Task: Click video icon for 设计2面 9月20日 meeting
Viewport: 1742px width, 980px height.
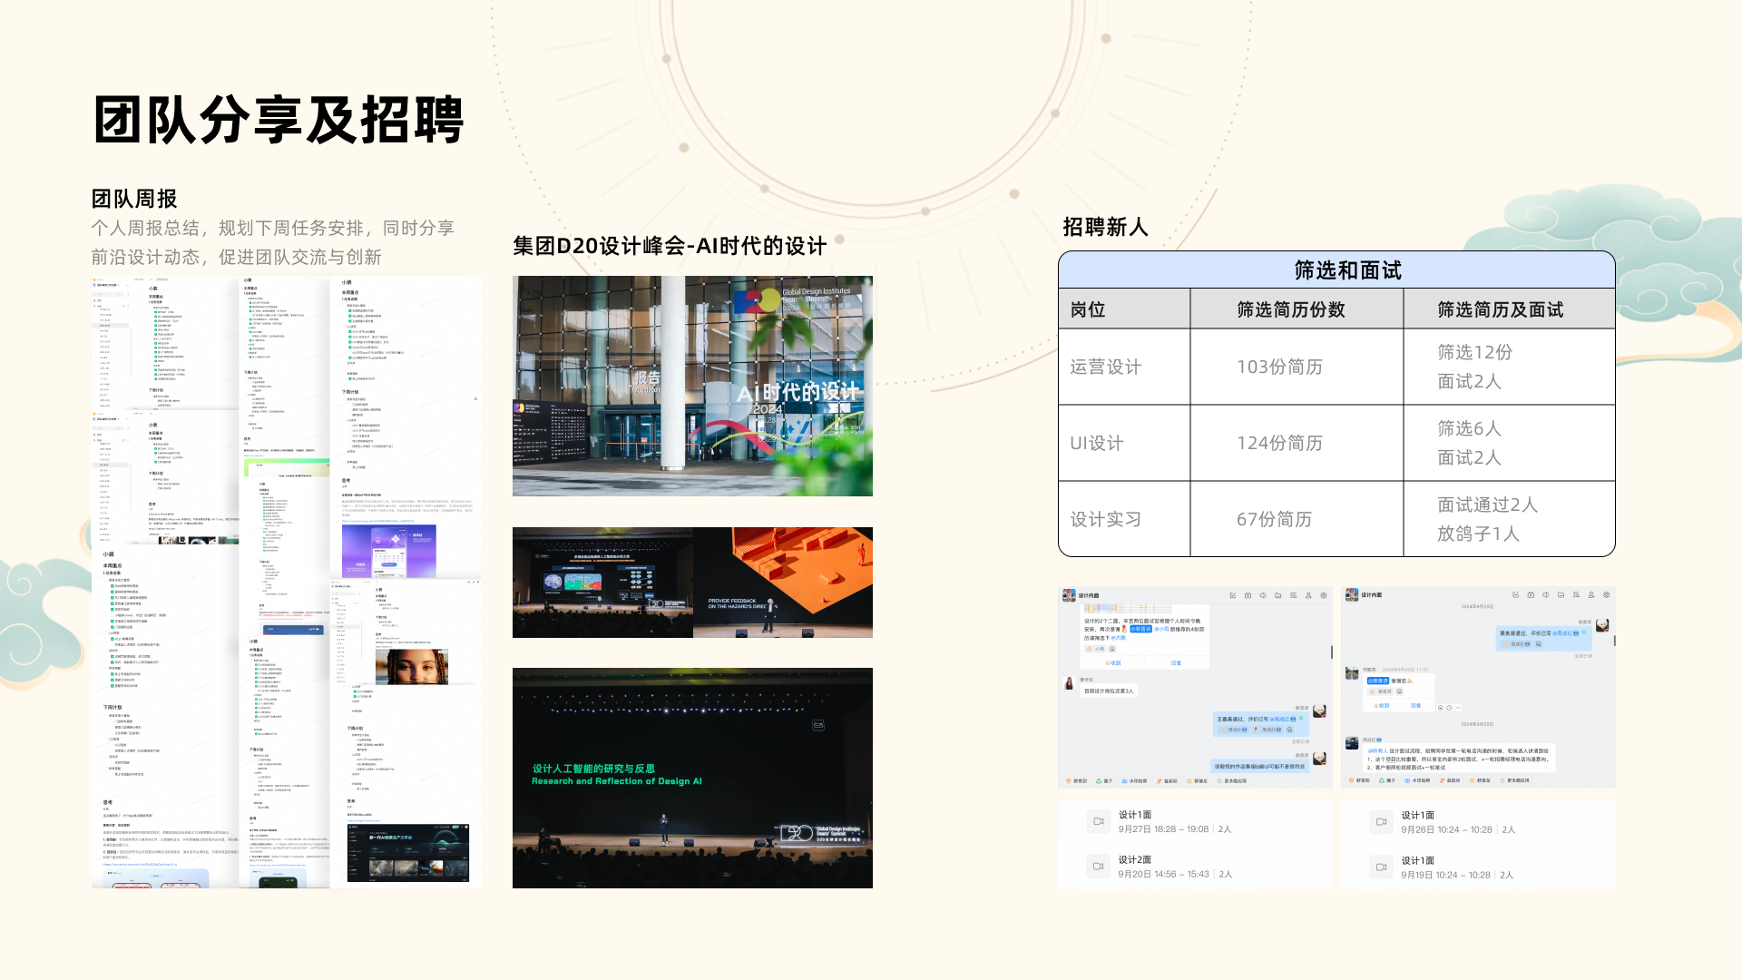Action: pyautogui.click(x=1098, y=866)
